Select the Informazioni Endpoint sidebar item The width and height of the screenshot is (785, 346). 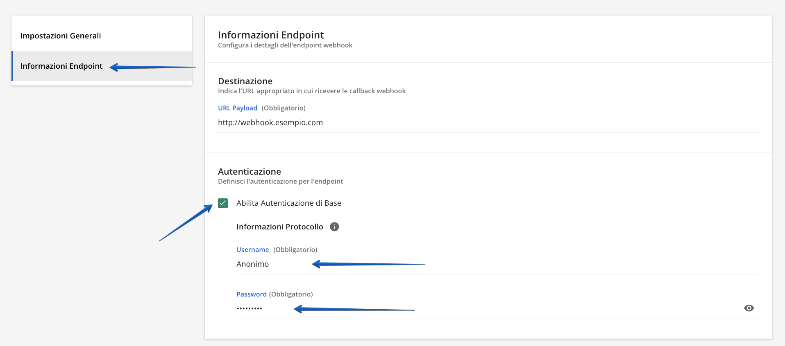[102, 66]
